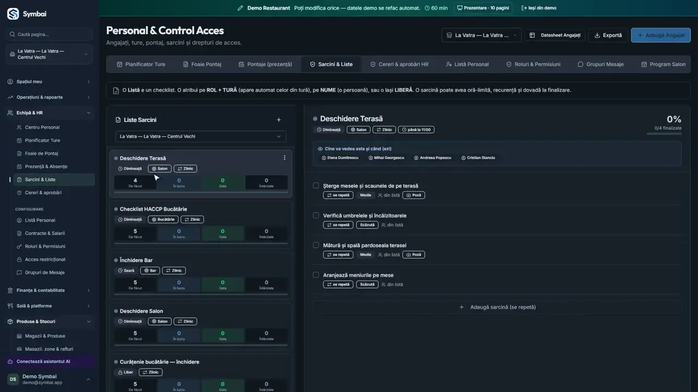Click the Centru Personal sidebar icon
698x392 pixels.
pyautogui.click(x=20, y=127)
